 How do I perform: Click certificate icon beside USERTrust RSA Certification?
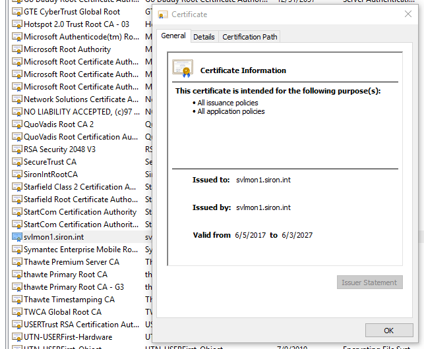coord(16,325)
